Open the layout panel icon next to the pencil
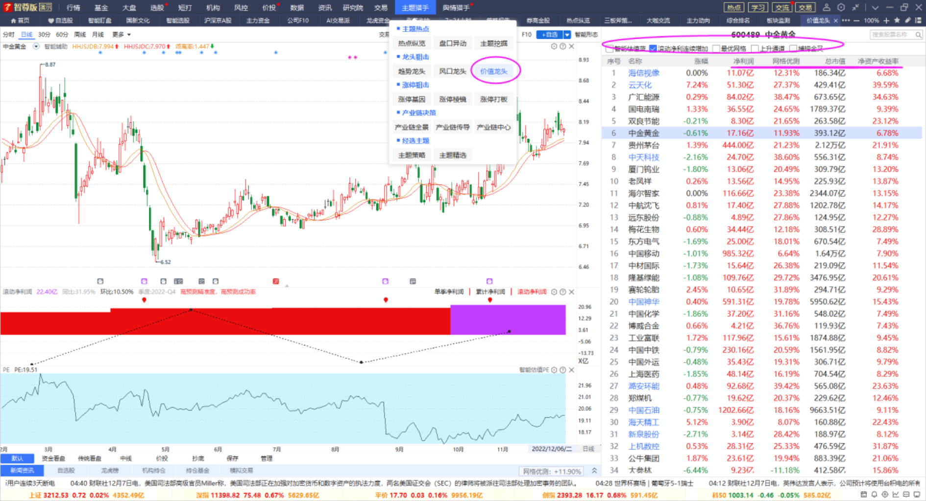This screenshot has height=501, width=926. pyautogui.click(x=918, y=21)
